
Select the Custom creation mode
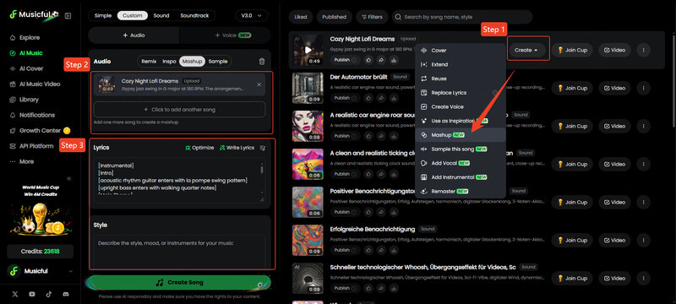pos(133,15)
